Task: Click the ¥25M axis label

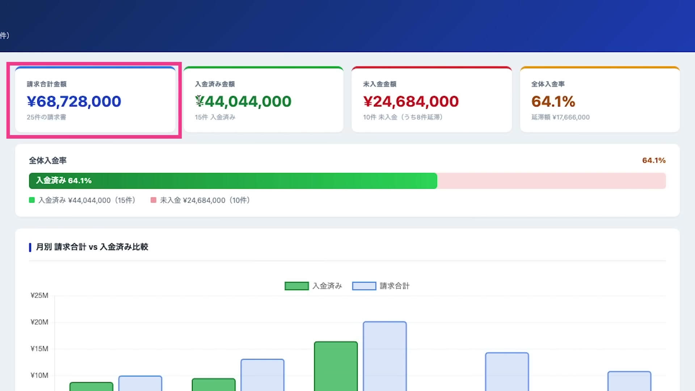Action: click(x=39, y=295)
